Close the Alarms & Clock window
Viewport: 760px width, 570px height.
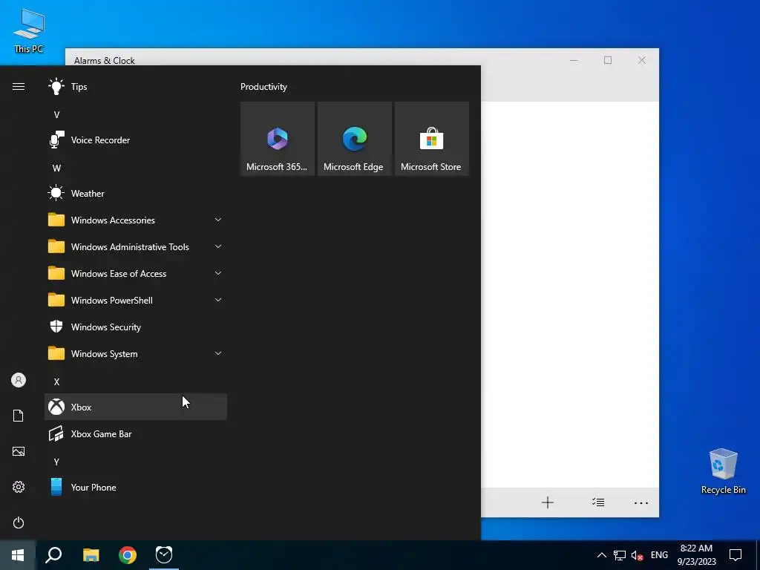tap(642, 60)
